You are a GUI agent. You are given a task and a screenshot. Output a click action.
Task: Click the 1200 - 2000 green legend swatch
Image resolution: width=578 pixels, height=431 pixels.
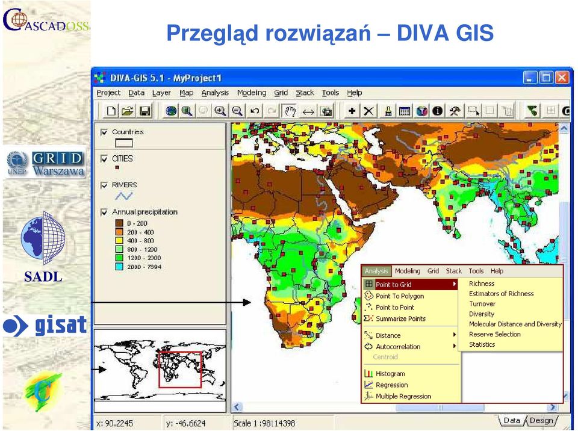[x=119, y=258]
